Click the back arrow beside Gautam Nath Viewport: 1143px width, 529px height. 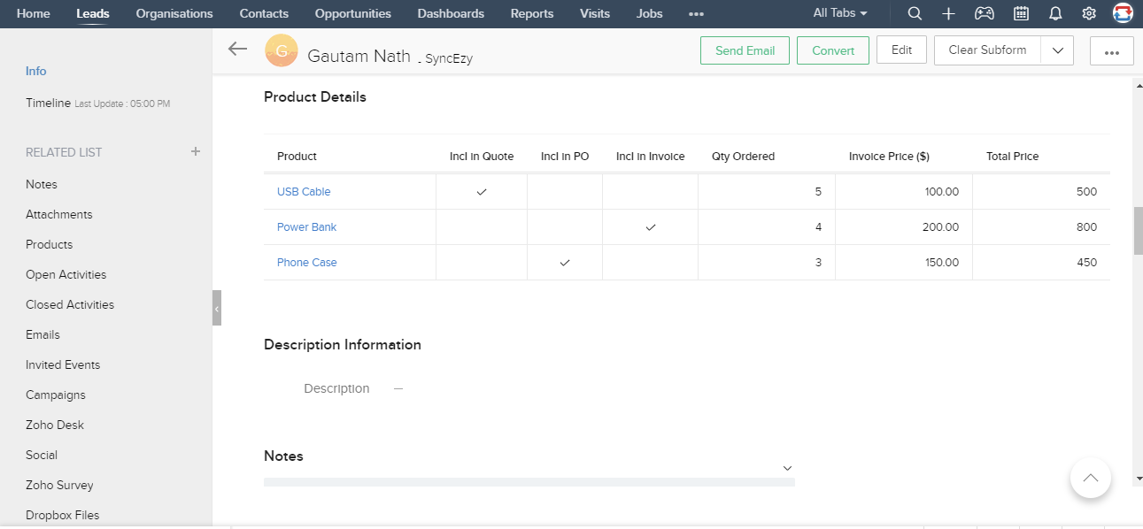(x=237, y=50)
